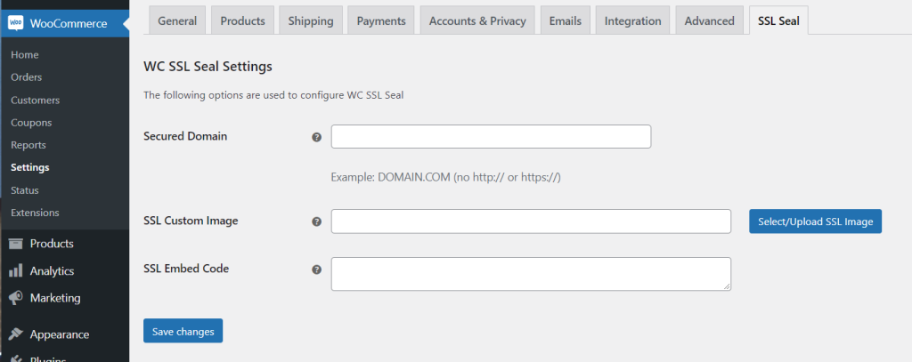Click the Appearance paintbrush icon
This screenshot has width=912, height=362.
(x=16, y=334)
